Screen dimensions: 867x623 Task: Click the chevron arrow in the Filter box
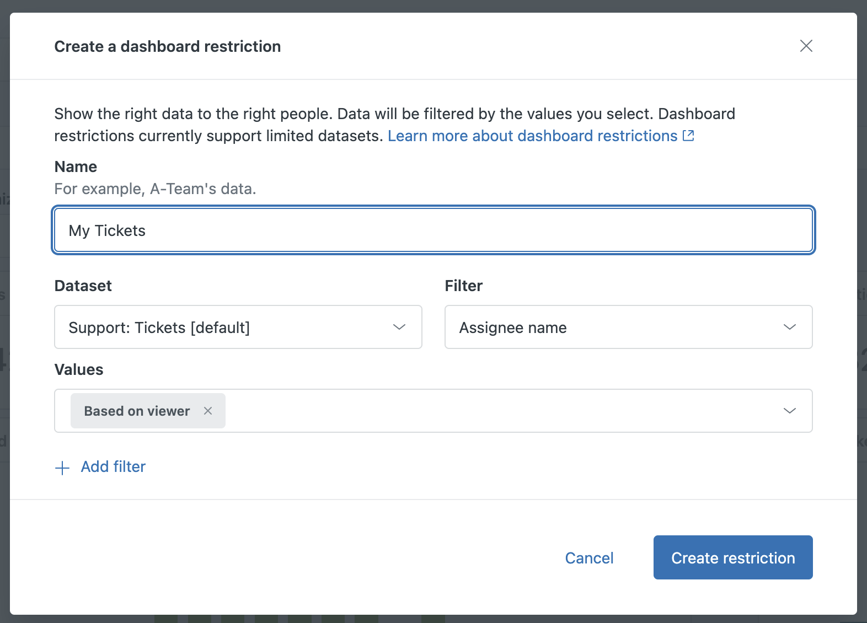[x=789, y=327]
